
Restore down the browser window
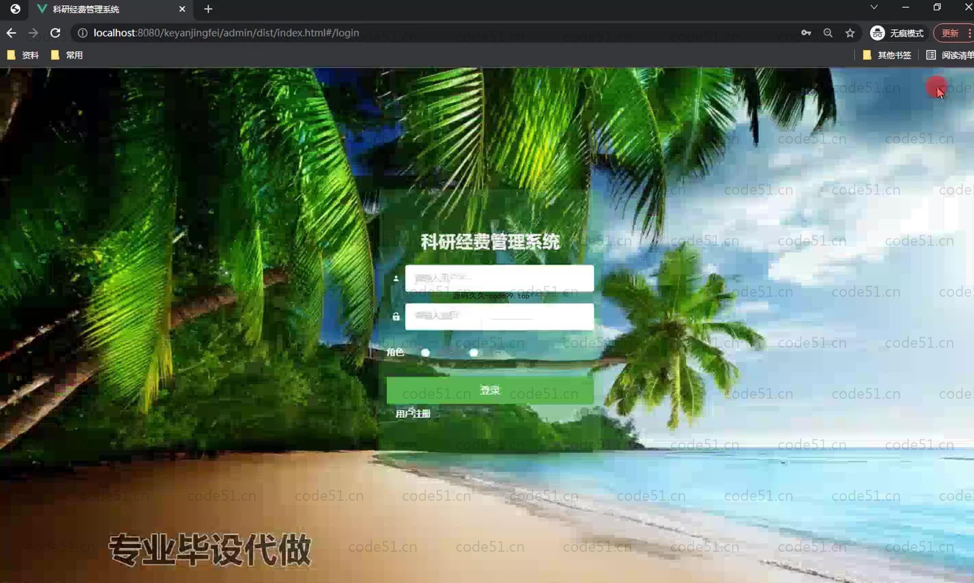pos(937,7)
